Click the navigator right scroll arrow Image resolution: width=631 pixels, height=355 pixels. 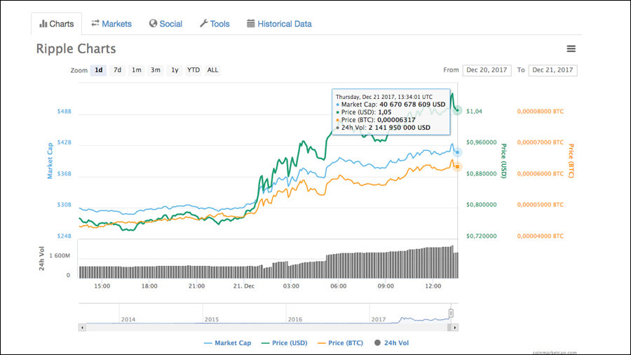point(455,328)
